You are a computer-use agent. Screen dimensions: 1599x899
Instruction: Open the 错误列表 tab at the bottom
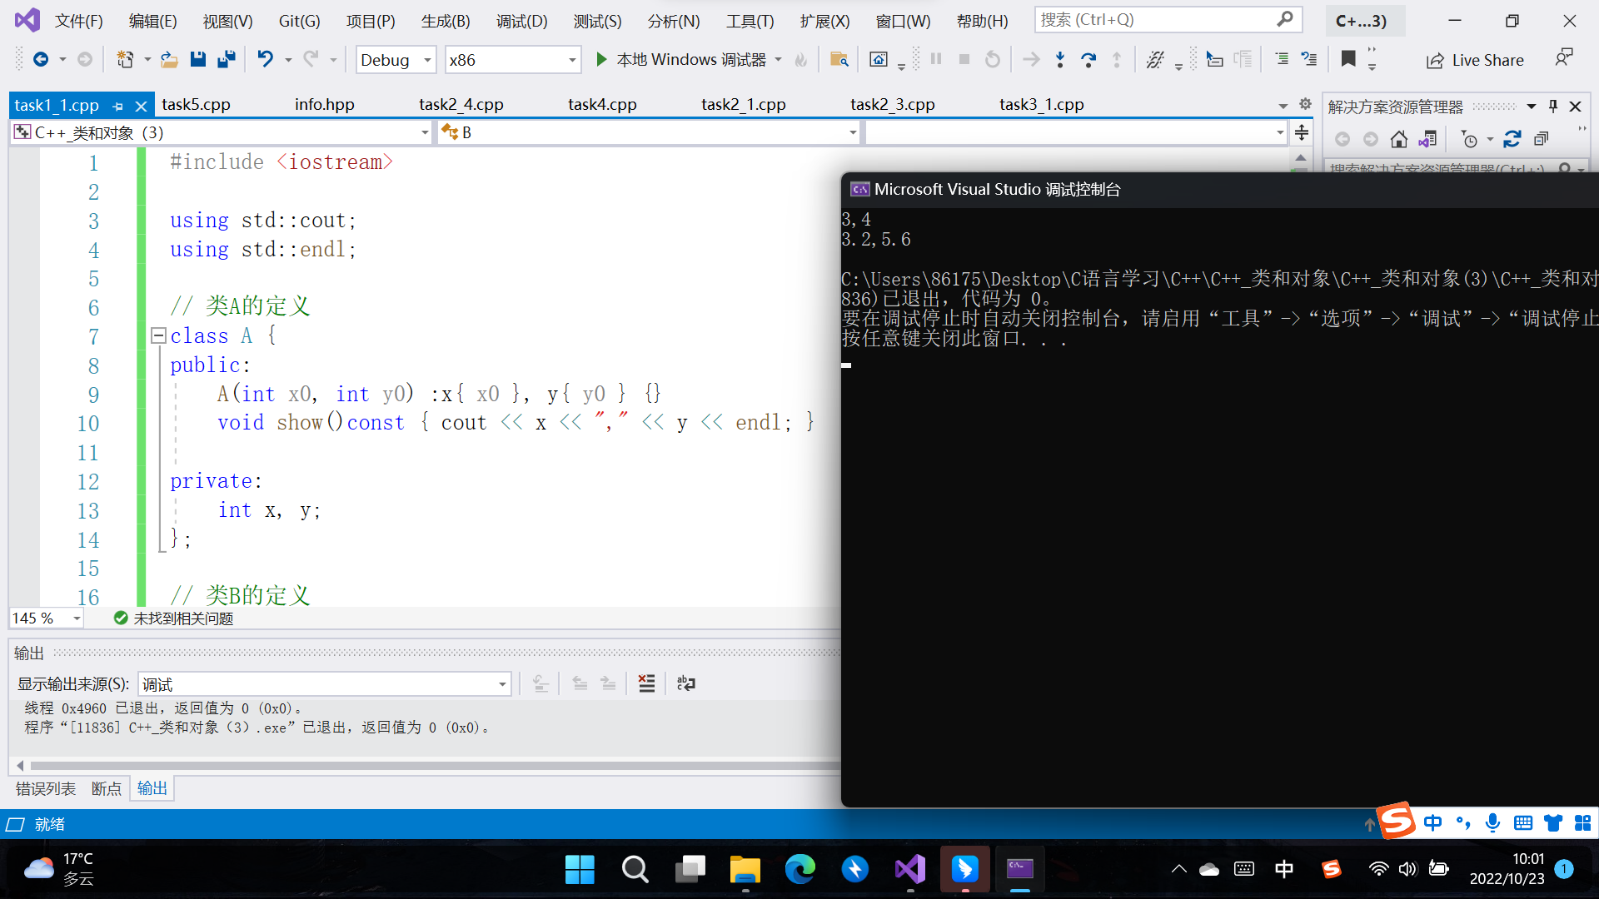46,788
